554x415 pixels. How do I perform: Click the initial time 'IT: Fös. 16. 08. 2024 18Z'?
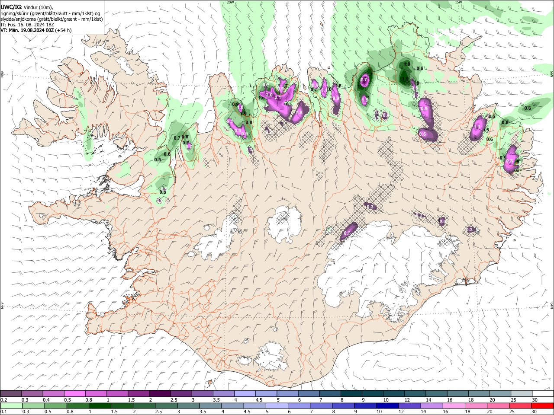[x=27, y=25]
